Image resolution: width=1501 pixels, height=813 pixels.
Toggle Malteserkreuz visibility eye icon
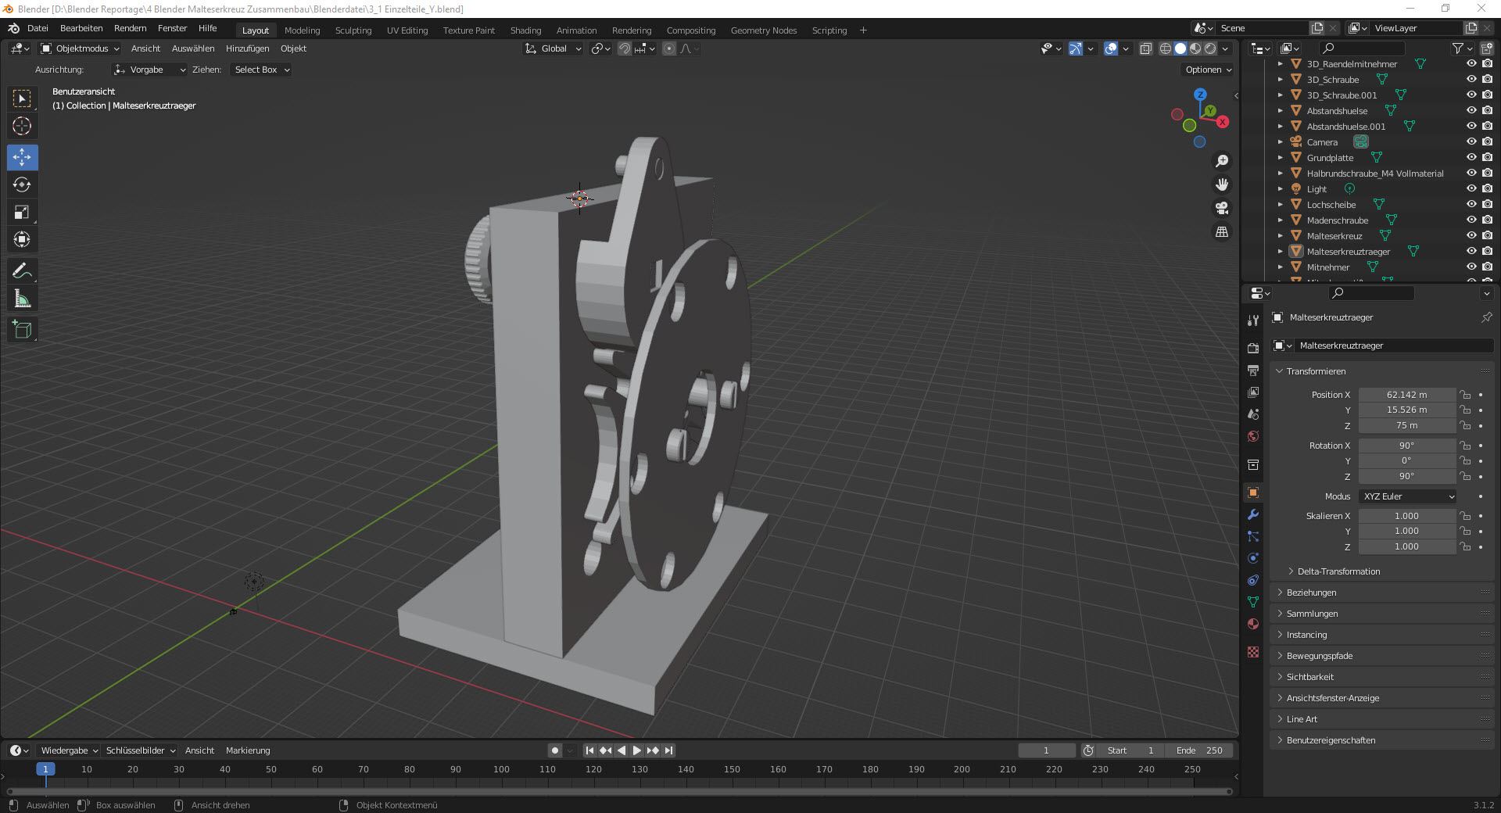pyautogui.click(x=1471, y=236)
